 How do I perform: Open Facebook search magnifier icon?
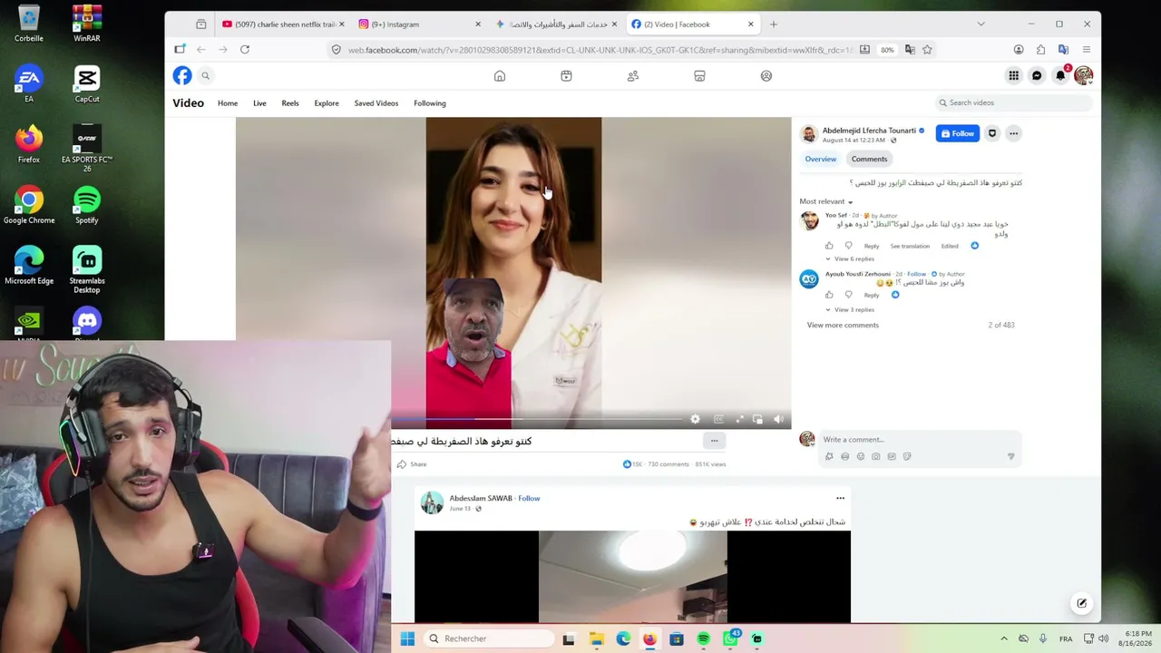pyautogui.click(x=206, y=76)
